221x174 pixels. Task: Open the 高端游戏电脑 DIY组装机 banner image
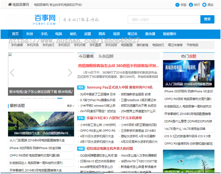(x=189, y=74)
